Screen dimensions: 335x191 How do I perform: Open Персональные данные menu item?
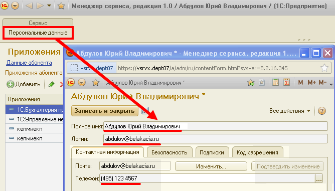38,33
